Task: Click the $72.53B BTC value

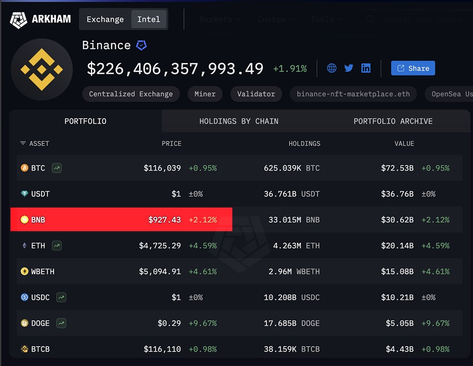Action: [397, 168]
